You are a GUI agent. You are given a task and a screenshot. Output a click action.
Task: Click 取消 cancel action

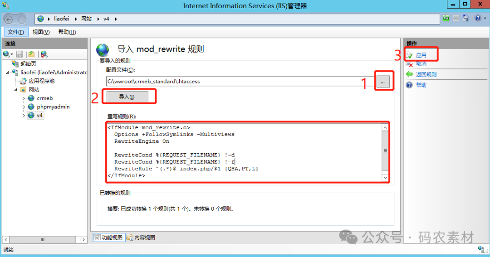point(421,64)
